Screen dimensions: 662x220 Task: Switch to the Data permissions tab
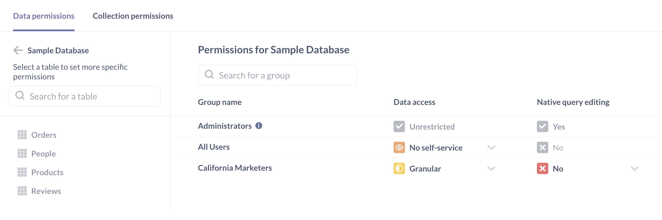[x=44, y=16]
